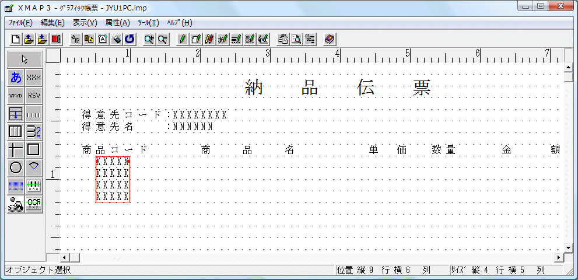
Task: Click the open file folder icon
Action: pyautogui.click(x=29, y=38)
